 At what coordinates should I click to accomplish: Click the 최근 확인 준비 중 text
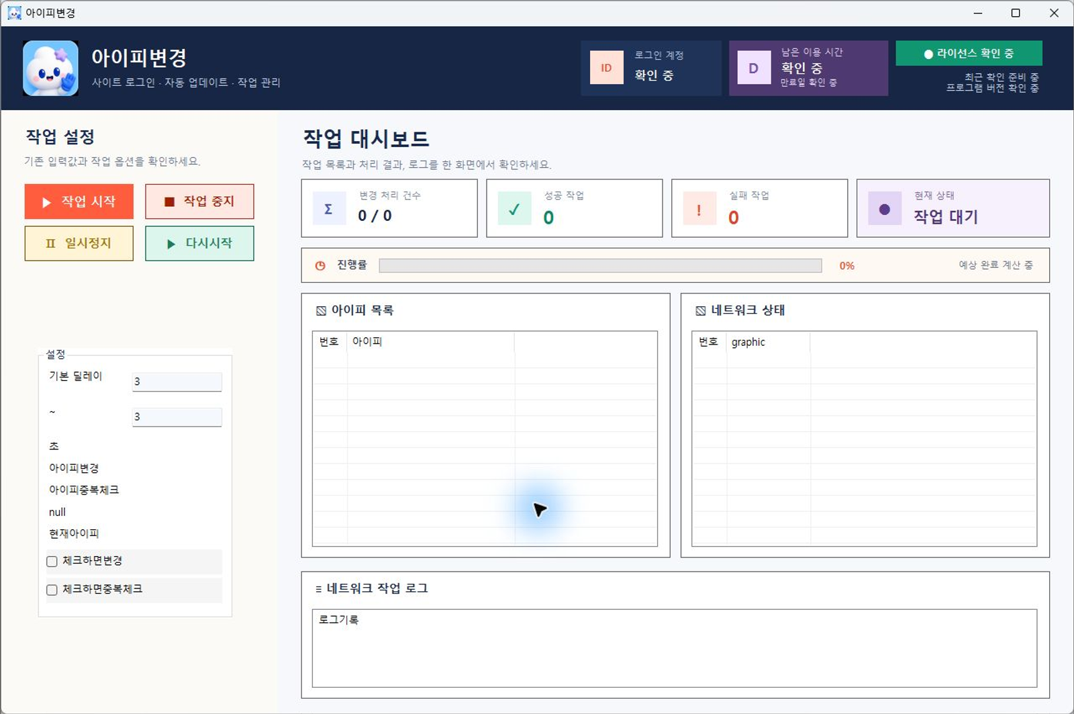pyautogui.click(x=1002, y=77)
